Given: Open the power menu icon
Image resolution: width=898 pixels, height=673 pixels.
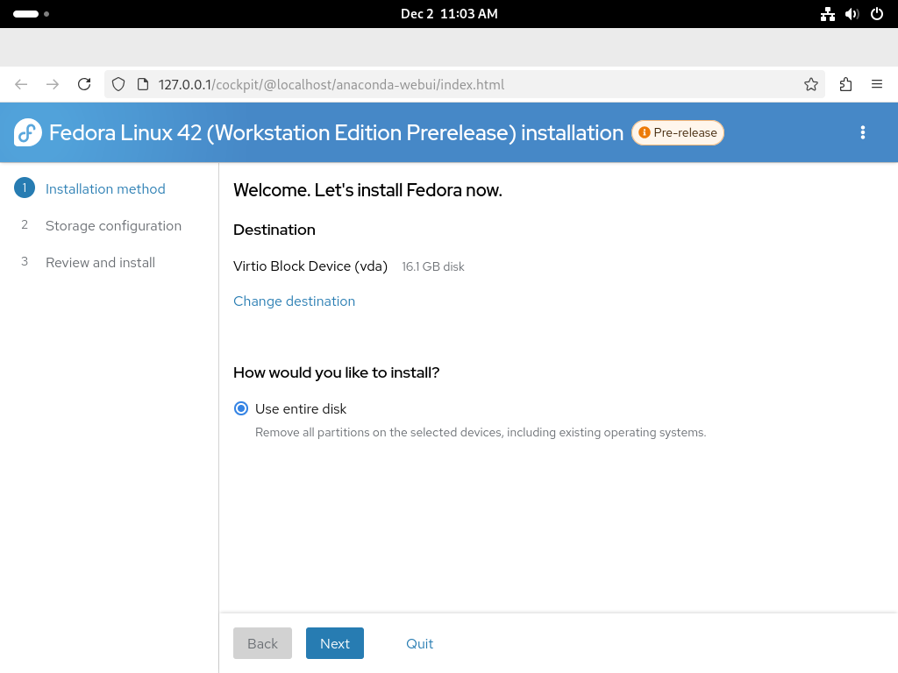Looking at the screenshot, I should point(877,14).
